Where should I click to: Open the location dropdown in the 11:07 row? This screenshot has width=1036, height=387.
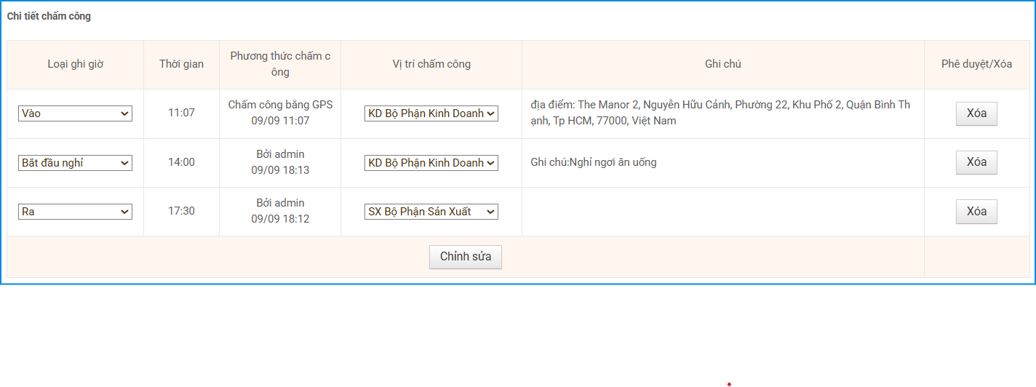(431, 113)
